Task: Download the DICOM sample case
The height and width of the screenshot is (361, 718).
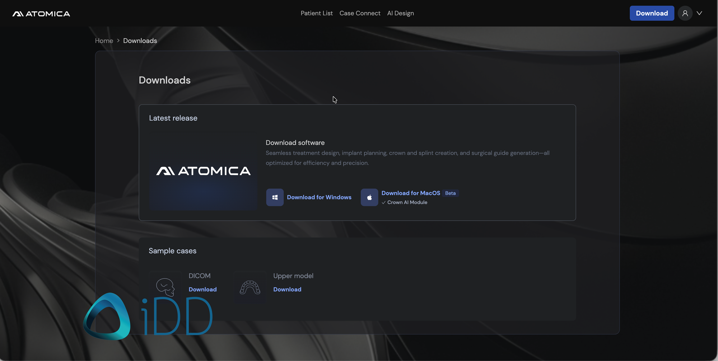Action: click(x=203, y=289)
